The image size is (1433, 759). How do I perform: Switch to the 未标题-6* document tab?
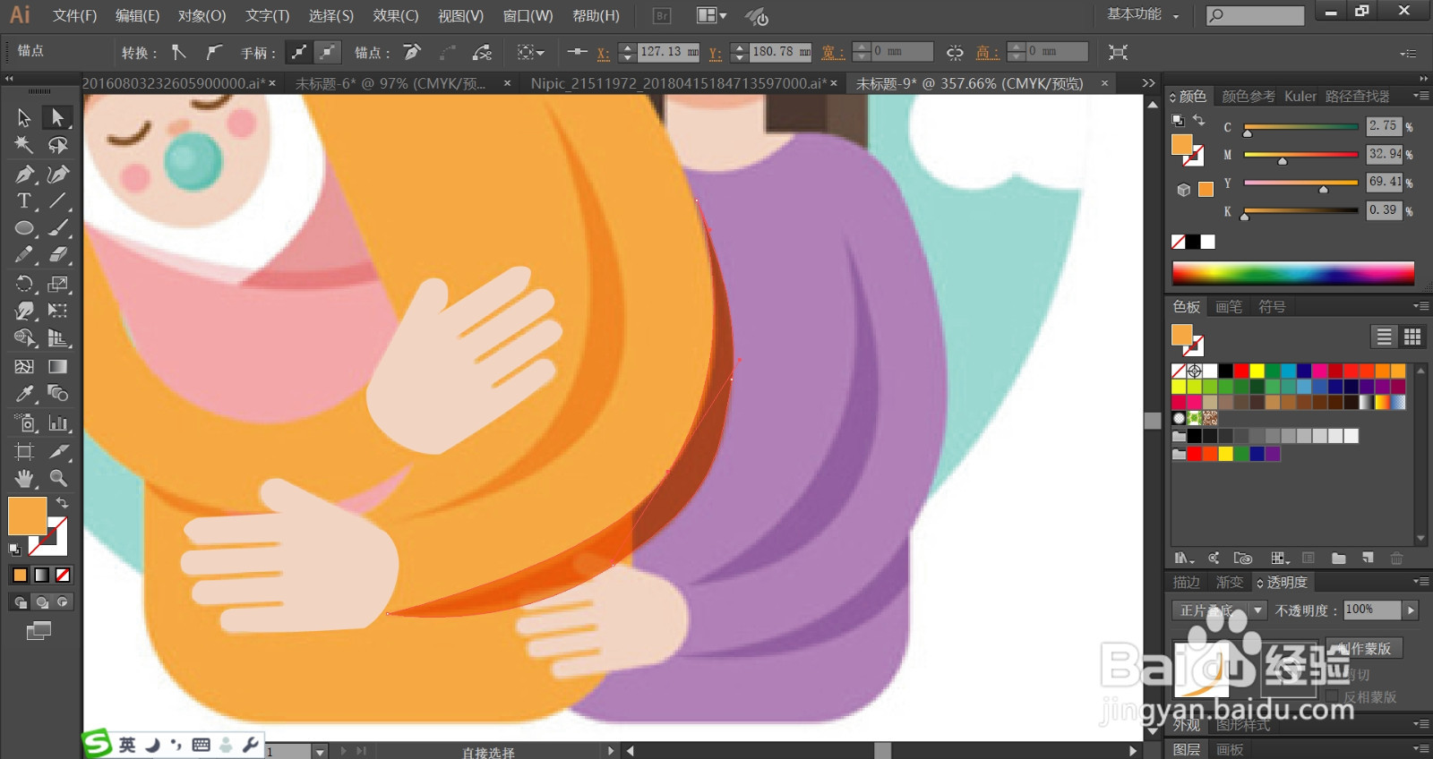click(x=391, y=83)
